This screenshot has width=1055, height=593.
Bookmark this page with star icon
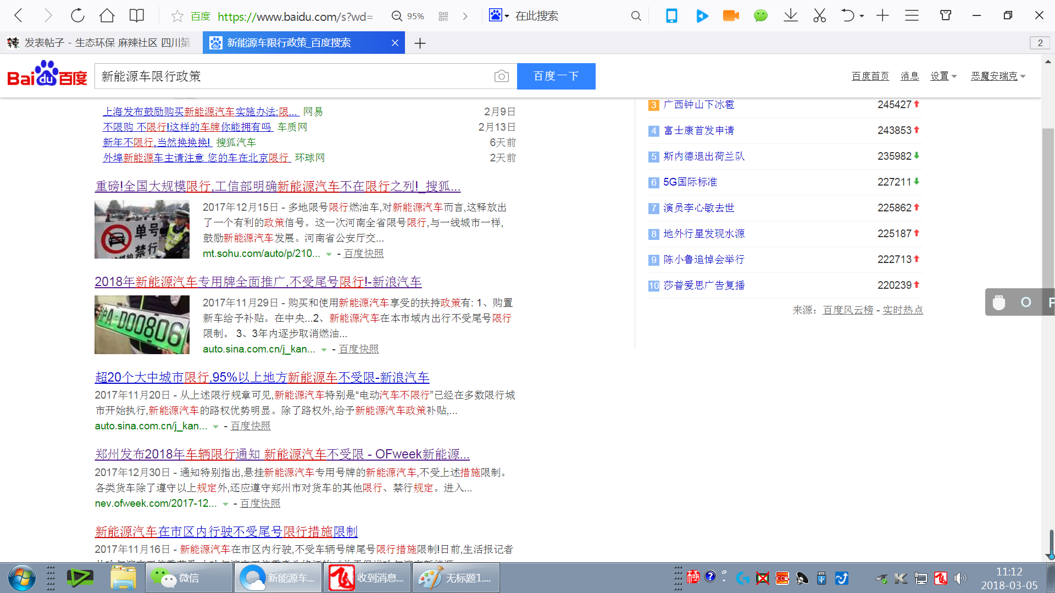[177, 16]
